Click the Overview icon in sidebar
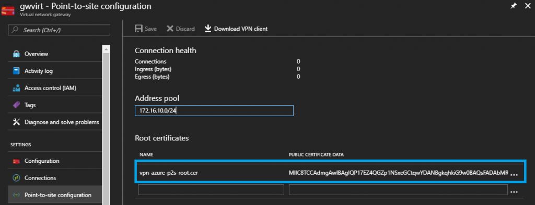The image size is (535, 205). pos(16,54)
